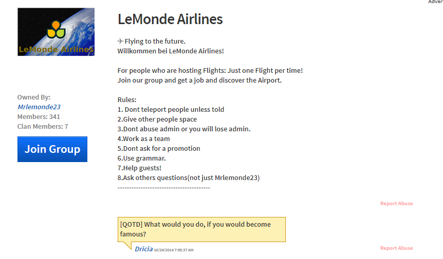This screenshot has height=259, width=443.
Task: Click the QOTD shout speech bubble
Action: (201, 229)
